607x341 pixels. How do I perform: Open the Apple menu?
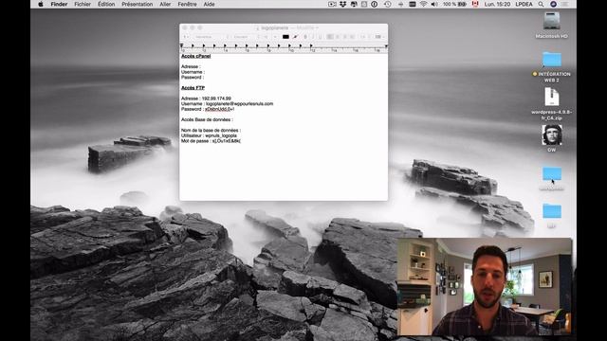tap(41, 4)
